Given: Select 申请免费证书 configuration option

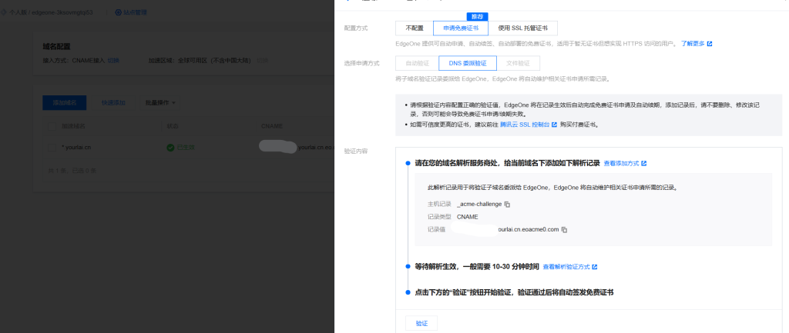Looking at the screenshot, I should tap(461, 28).
